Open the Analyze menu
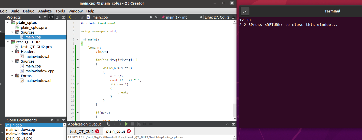The image size is (362, 140). 45,11
